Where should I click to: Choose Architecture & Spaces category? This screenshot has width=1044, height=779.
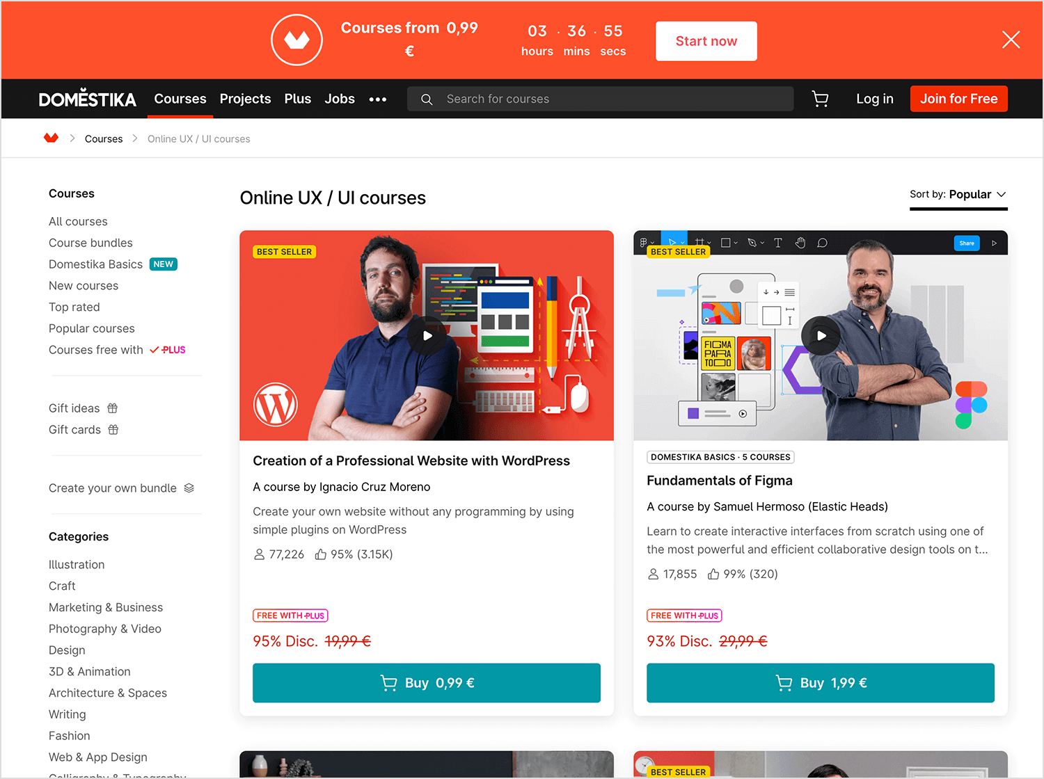pos(108,693)
